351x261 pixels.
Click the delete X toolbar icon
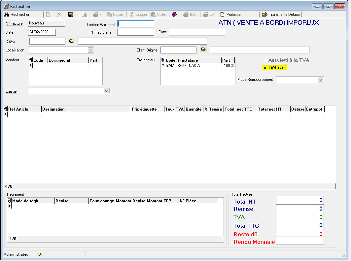[59, 15]
